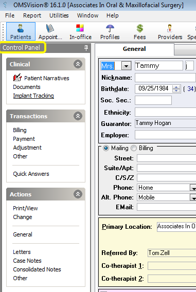196x292 pixels.
Task: Collapse the Actions section
Action: tap(78, 194)
